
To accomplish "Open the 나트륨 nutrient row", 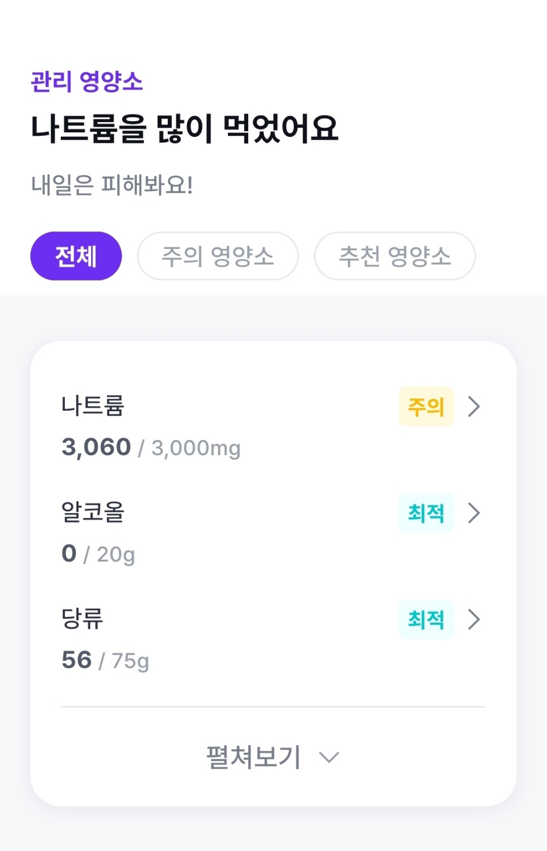I will [x=93, y=406].
